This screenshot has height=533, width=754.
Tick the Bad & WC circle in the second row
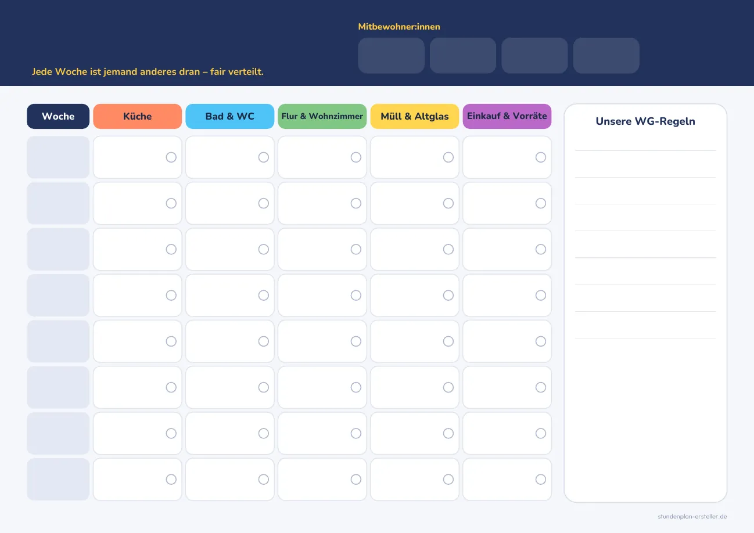coord(263,203)
